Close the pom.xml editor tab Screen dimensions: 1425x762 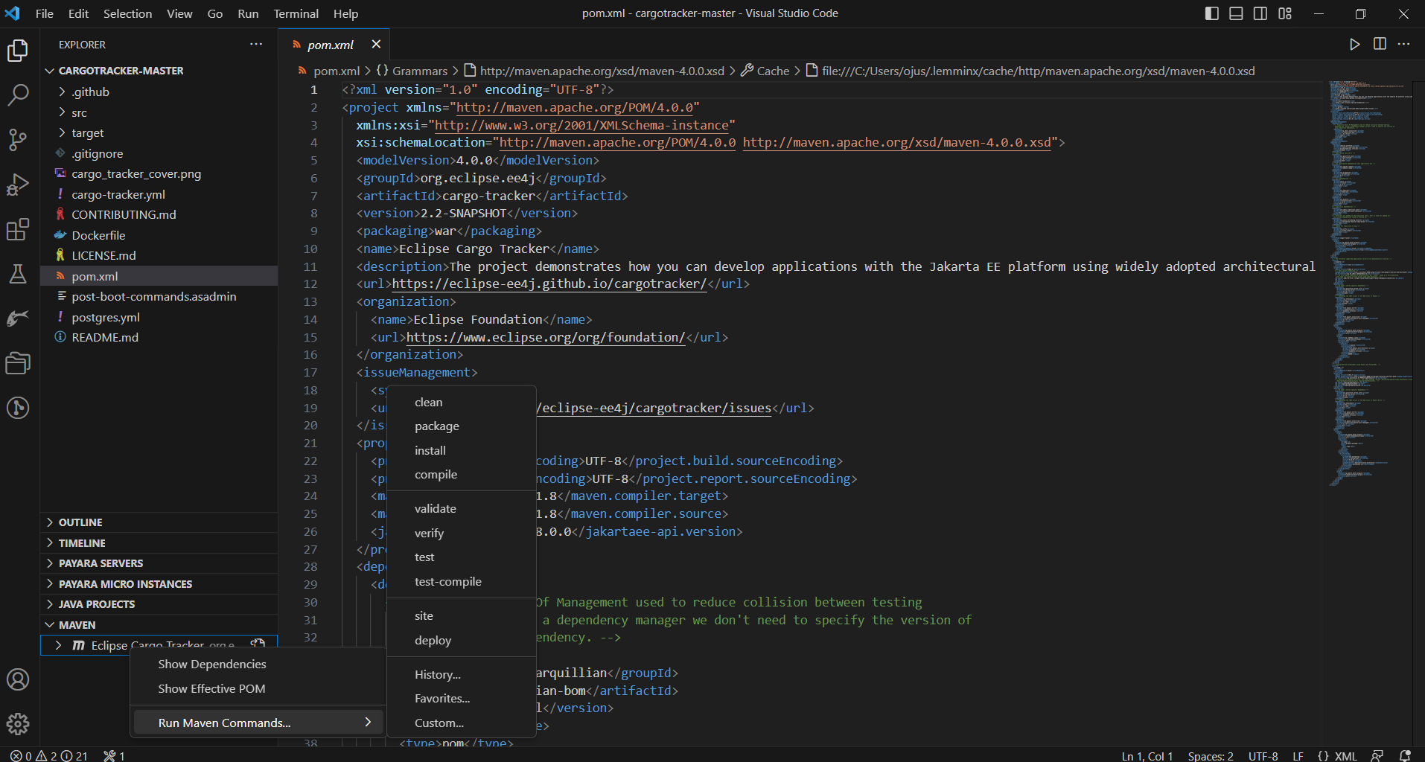[376, 45]
